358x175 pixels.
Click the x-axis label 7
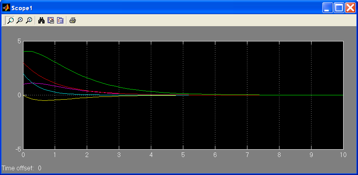(x=247, y=155)
